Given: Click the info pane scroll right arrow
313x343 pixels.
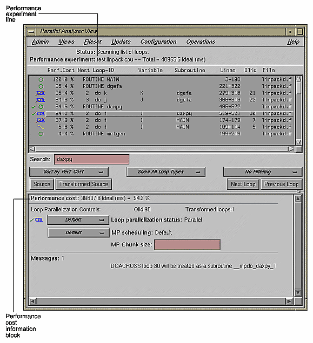Looking at the screenshot, I should coord(289,301).
